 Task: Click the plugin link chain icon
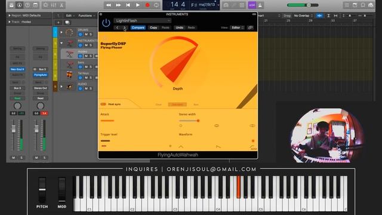pos(250,27)
